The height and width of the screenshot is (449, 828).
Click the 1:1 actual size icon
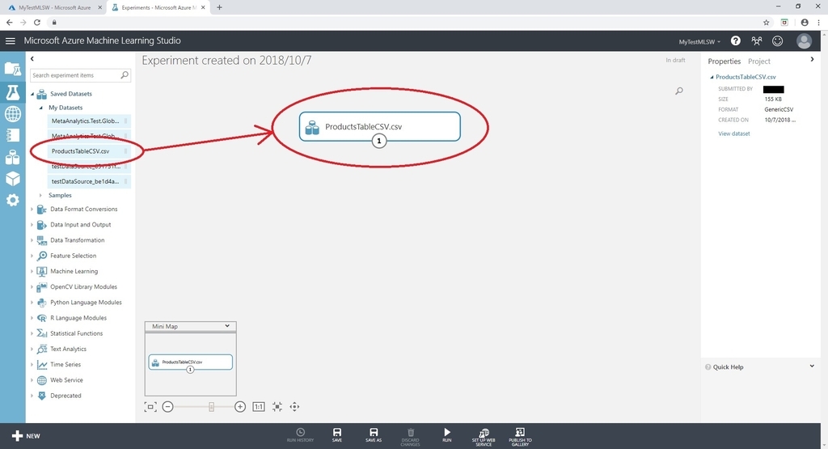(258, 407)
